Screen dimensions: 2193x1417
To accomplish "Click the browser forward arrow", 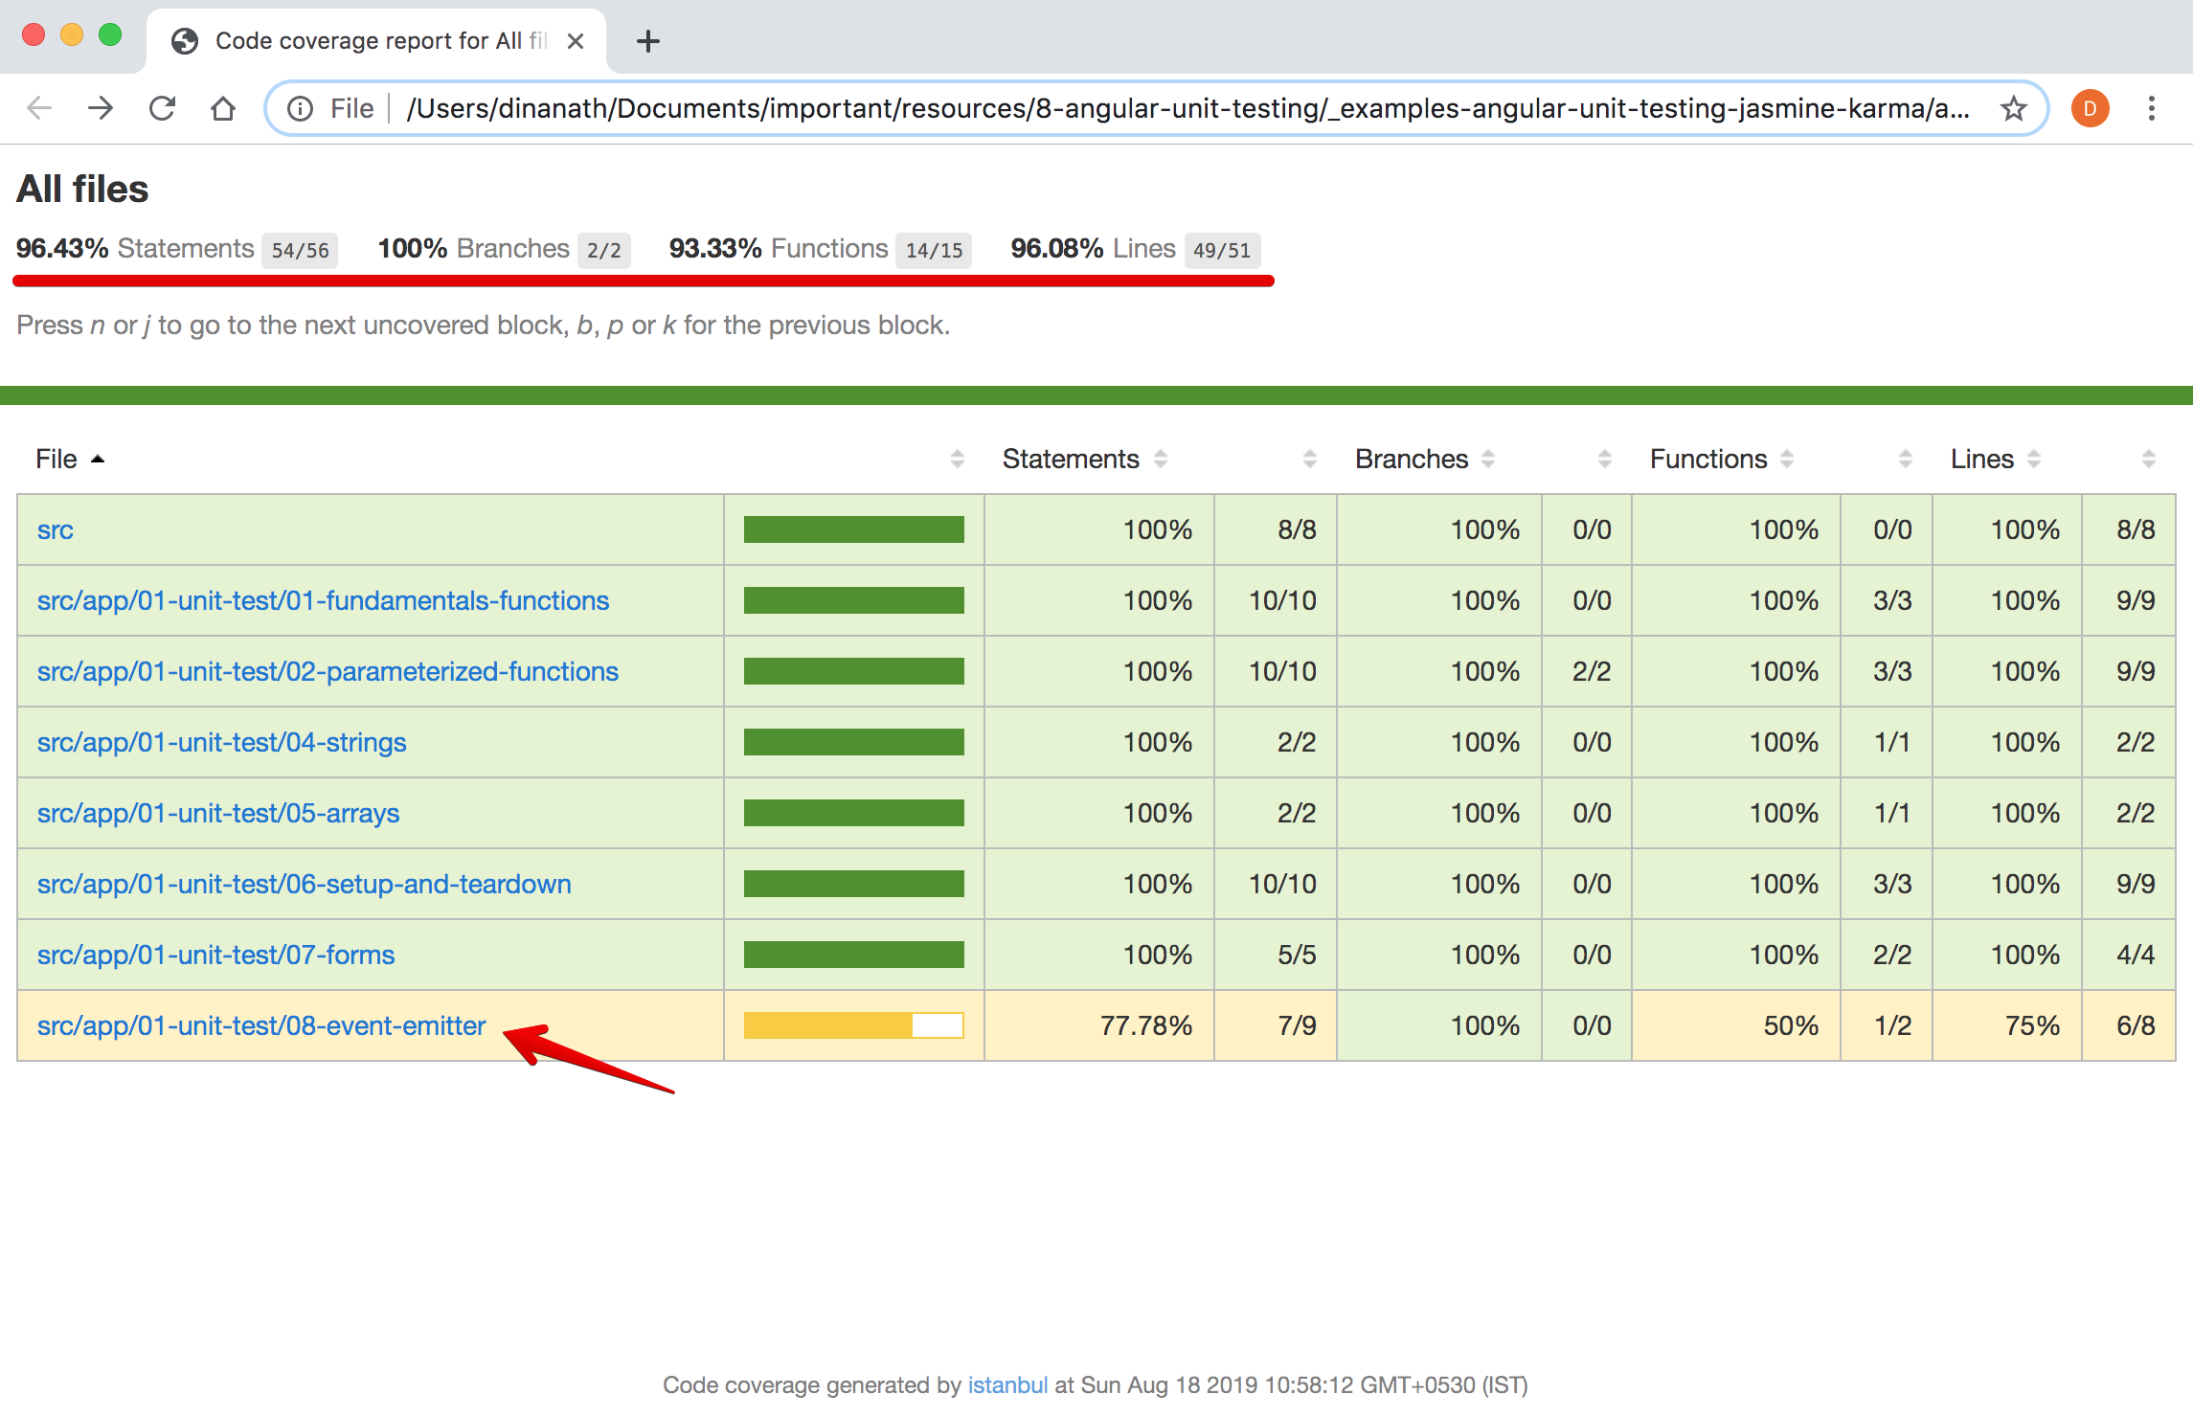I will (101, 108).
